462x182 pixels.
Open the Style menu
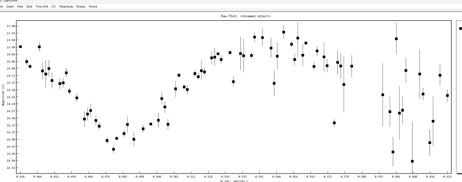pos(29,6)
